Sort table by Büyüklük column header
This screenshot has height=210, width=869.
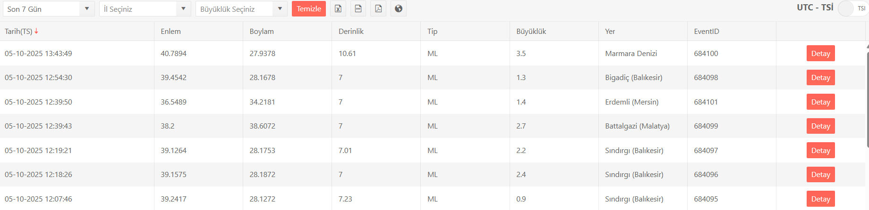click(x=531, y=31)
